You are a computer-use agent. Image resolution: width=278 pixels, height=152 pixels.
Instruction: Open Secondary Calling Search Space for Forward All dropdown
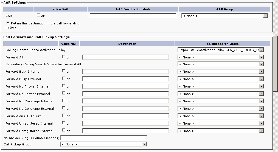click(x=221, y=64)
